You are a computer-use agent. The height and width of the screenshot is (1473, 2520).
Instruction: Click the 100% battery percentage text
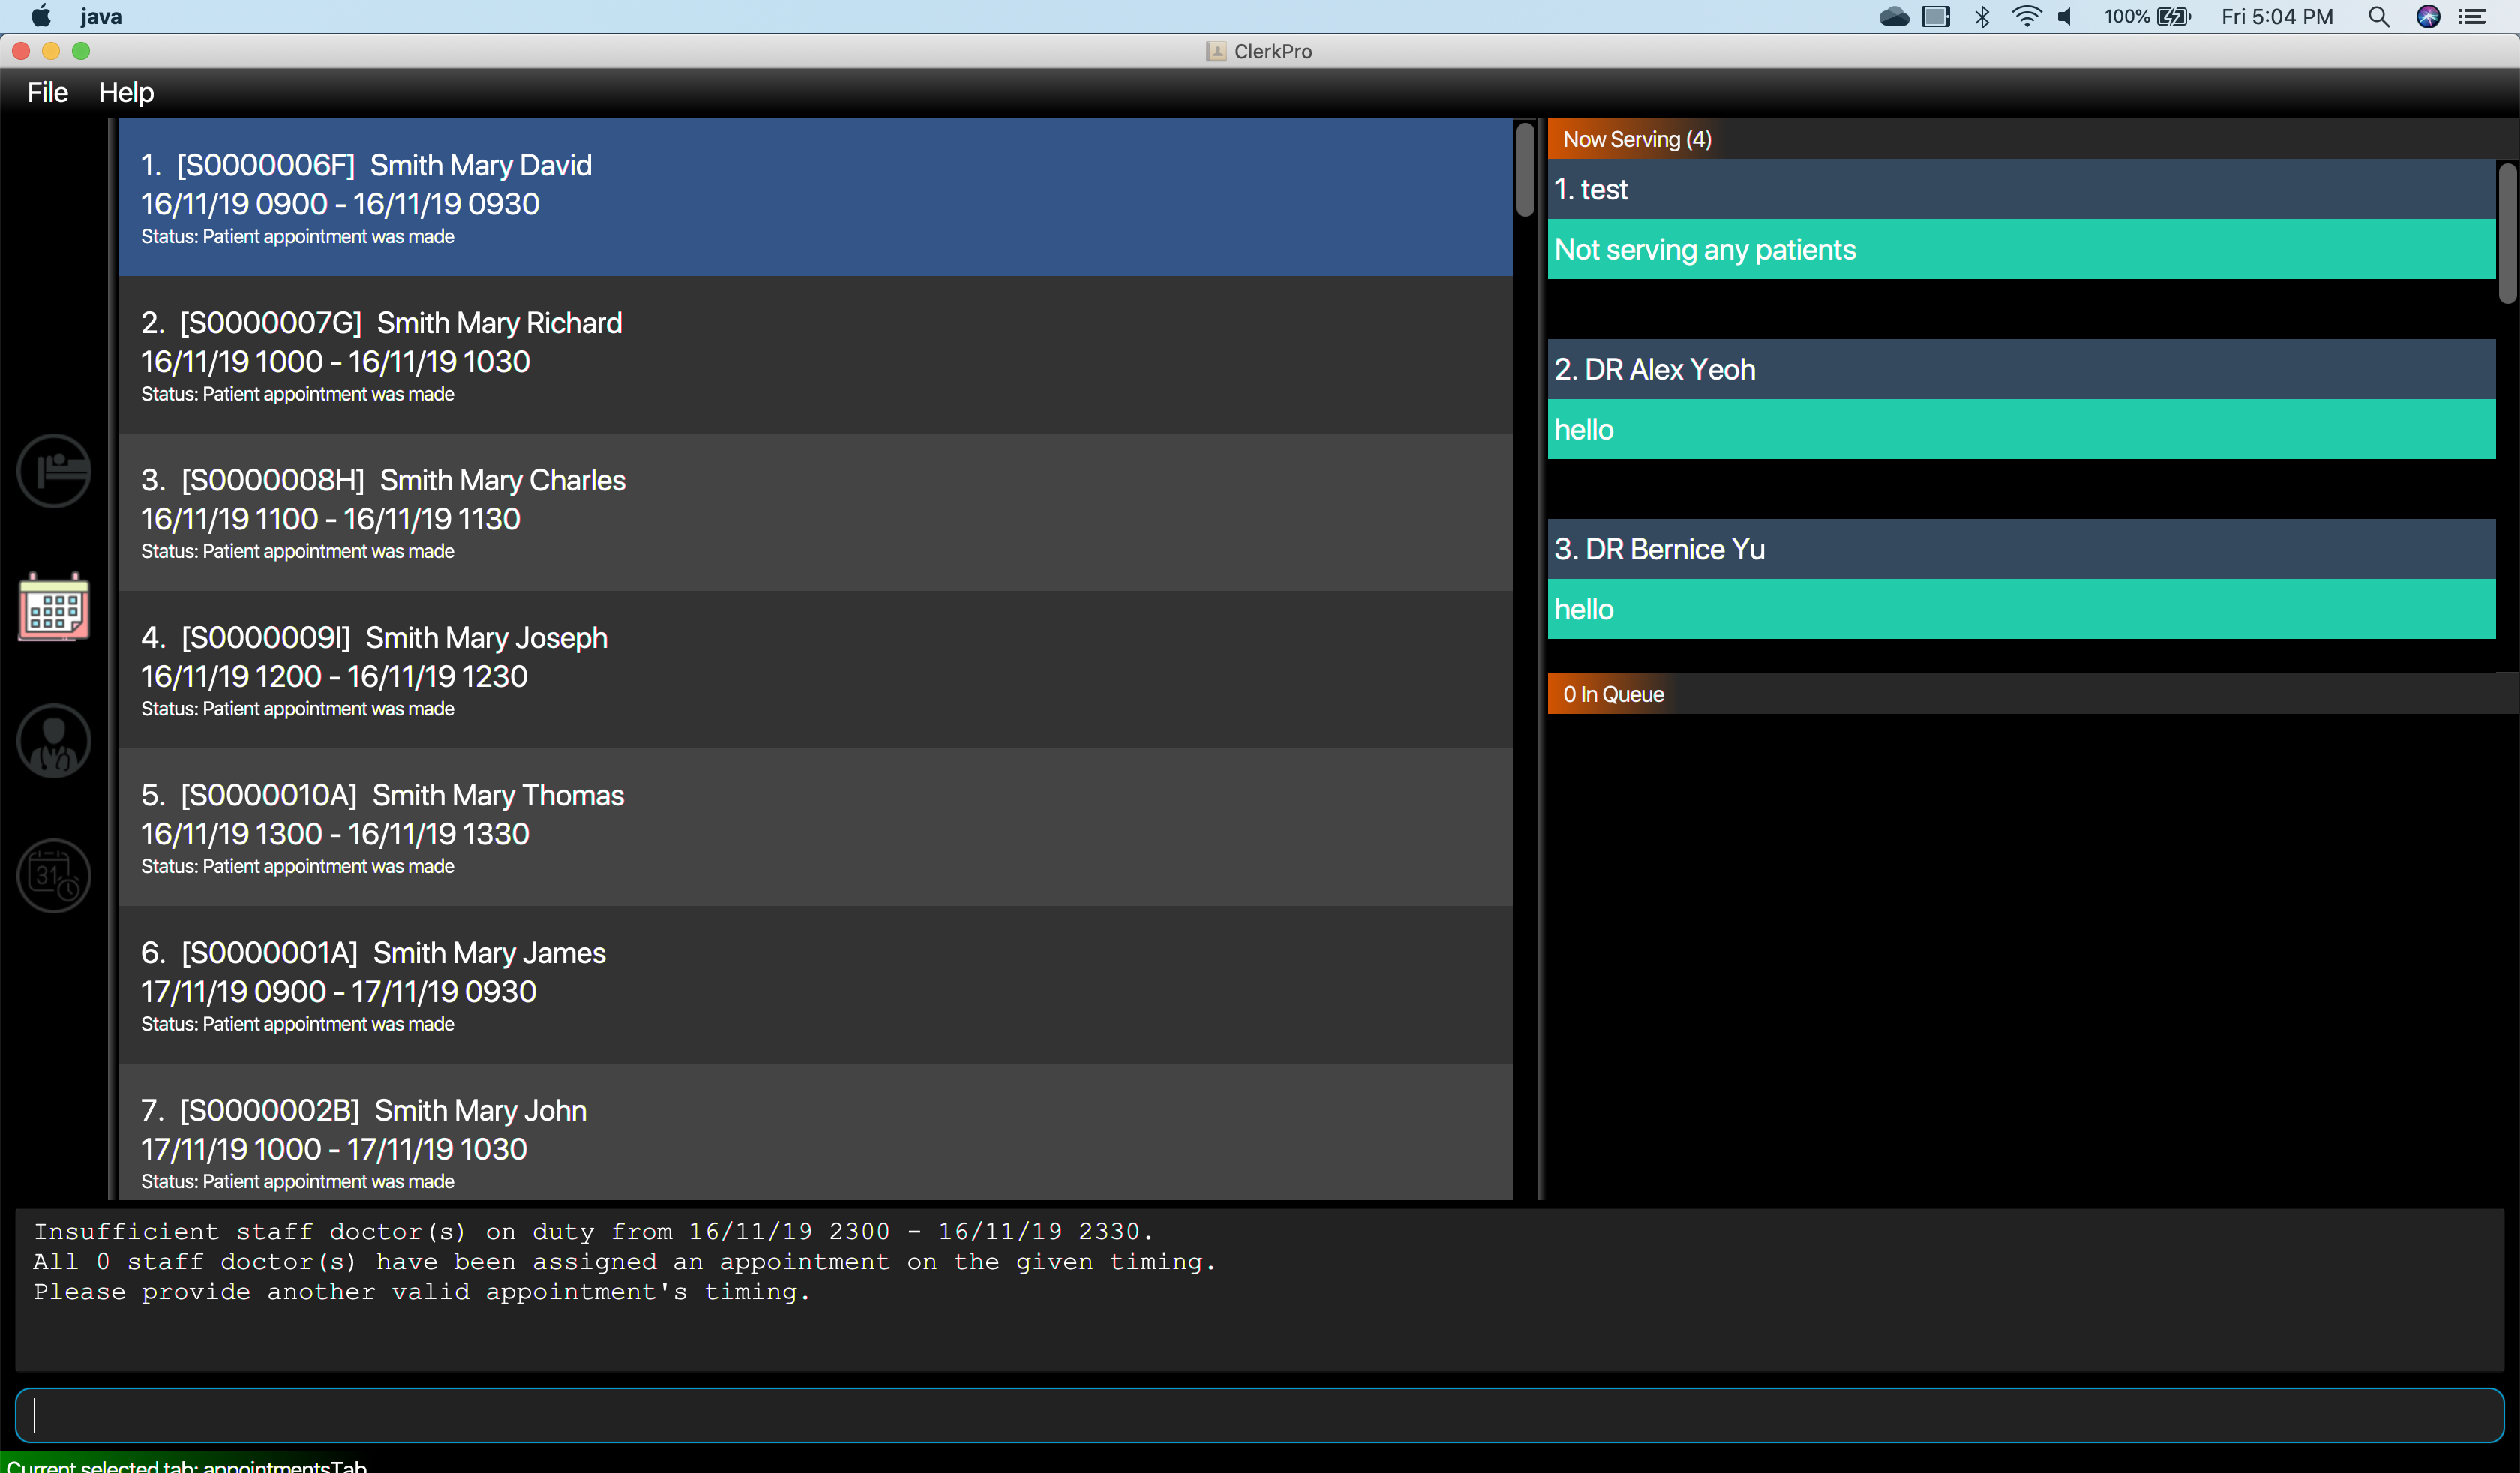click(2126, 16)
